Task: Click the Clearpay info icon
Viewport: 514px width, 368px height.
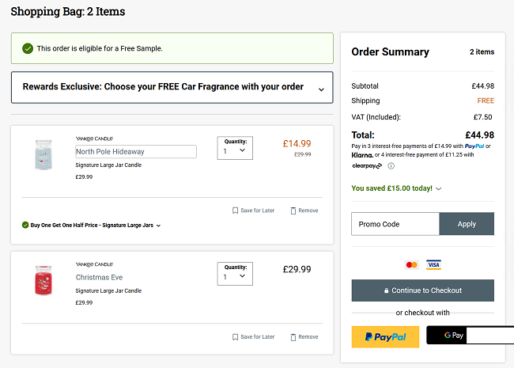Action: [391, 166]
